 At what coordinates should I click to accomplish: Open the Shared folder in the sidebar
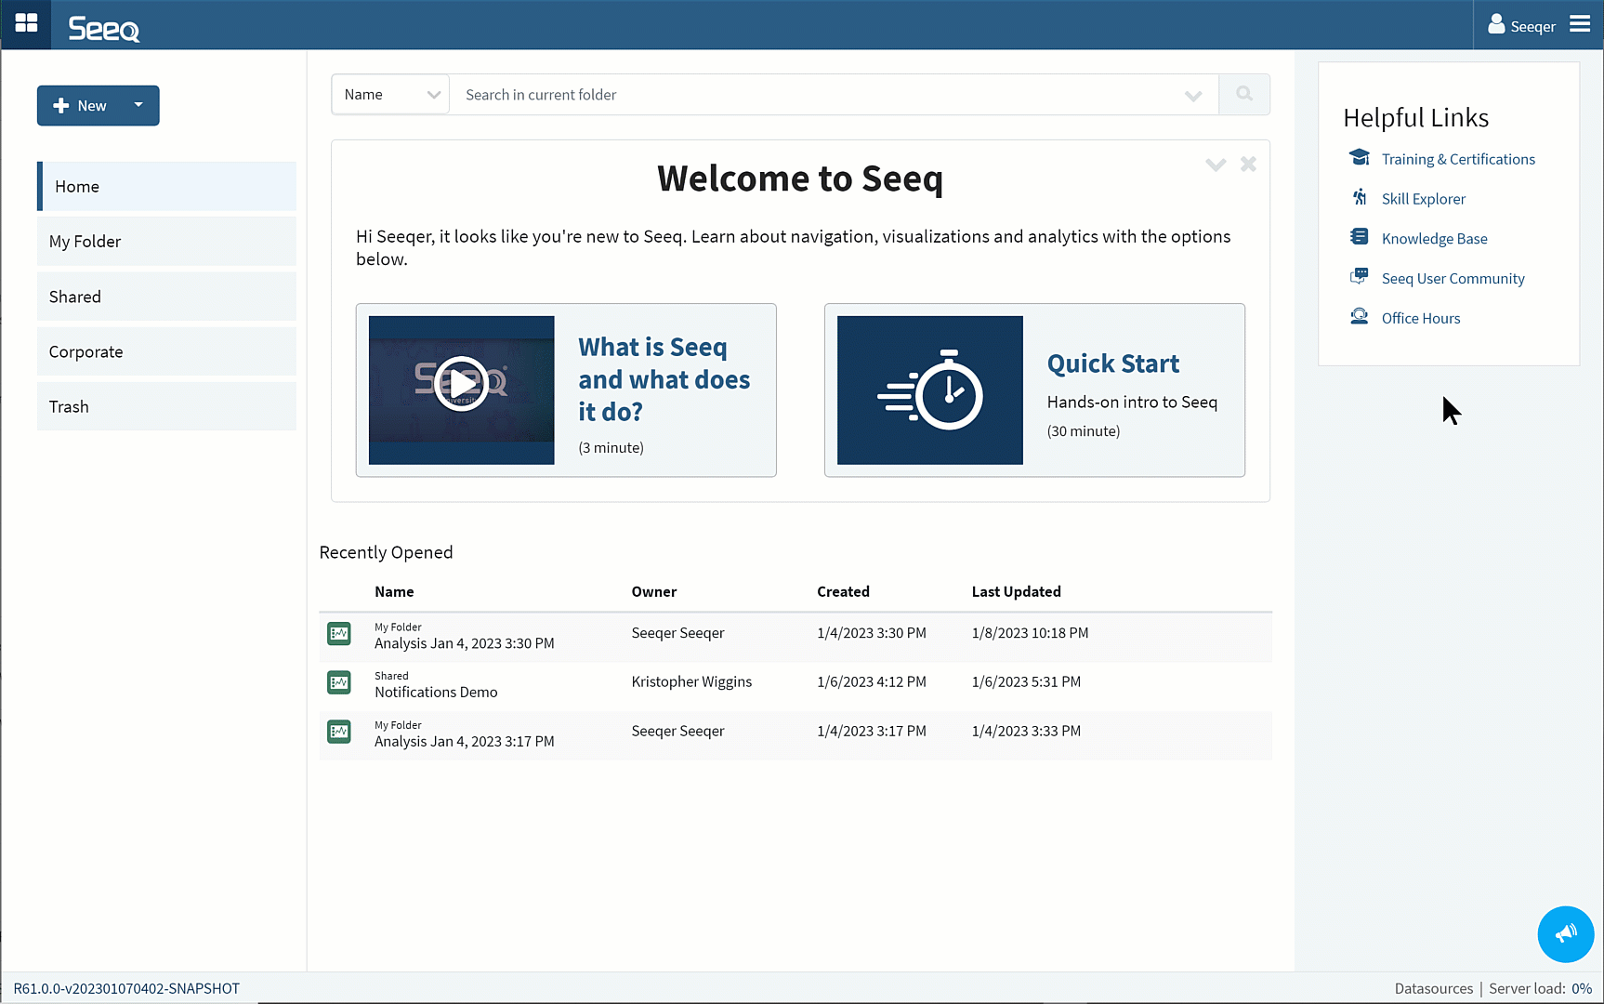pos(167,297)
